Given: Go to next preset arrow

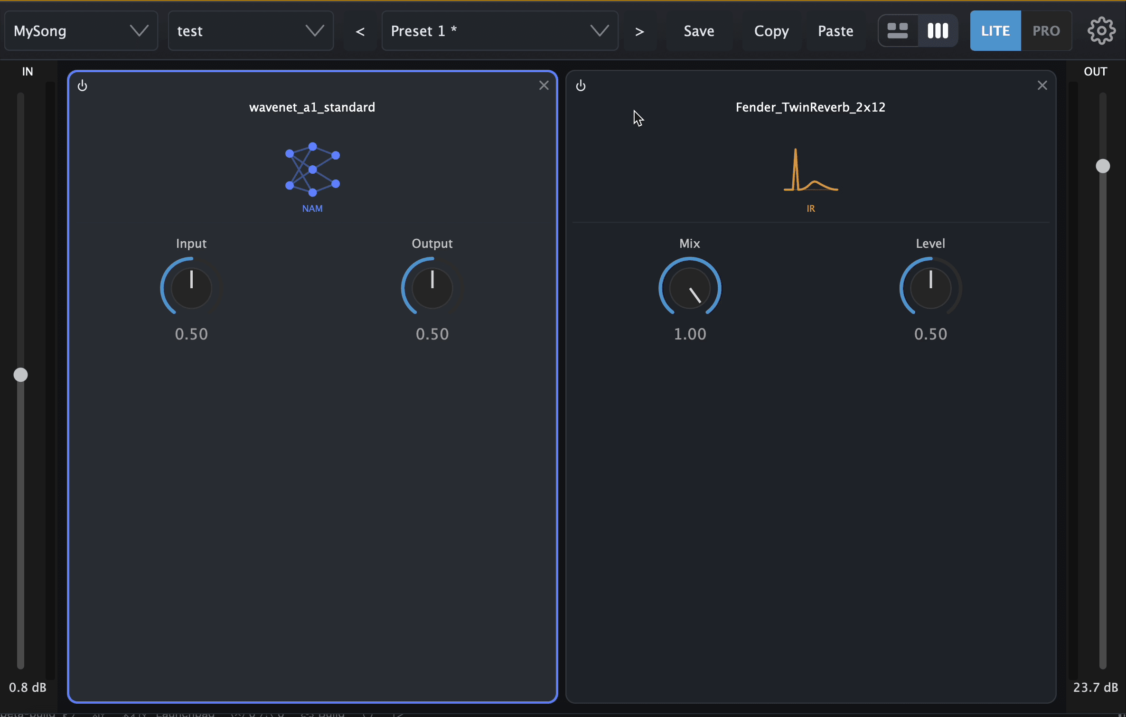Looking at the screenshot, I should [x=640, y=31].
